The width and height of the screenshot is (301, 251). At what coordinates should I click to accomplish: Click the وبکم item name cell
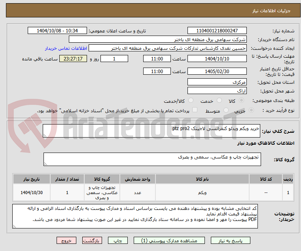203,192
